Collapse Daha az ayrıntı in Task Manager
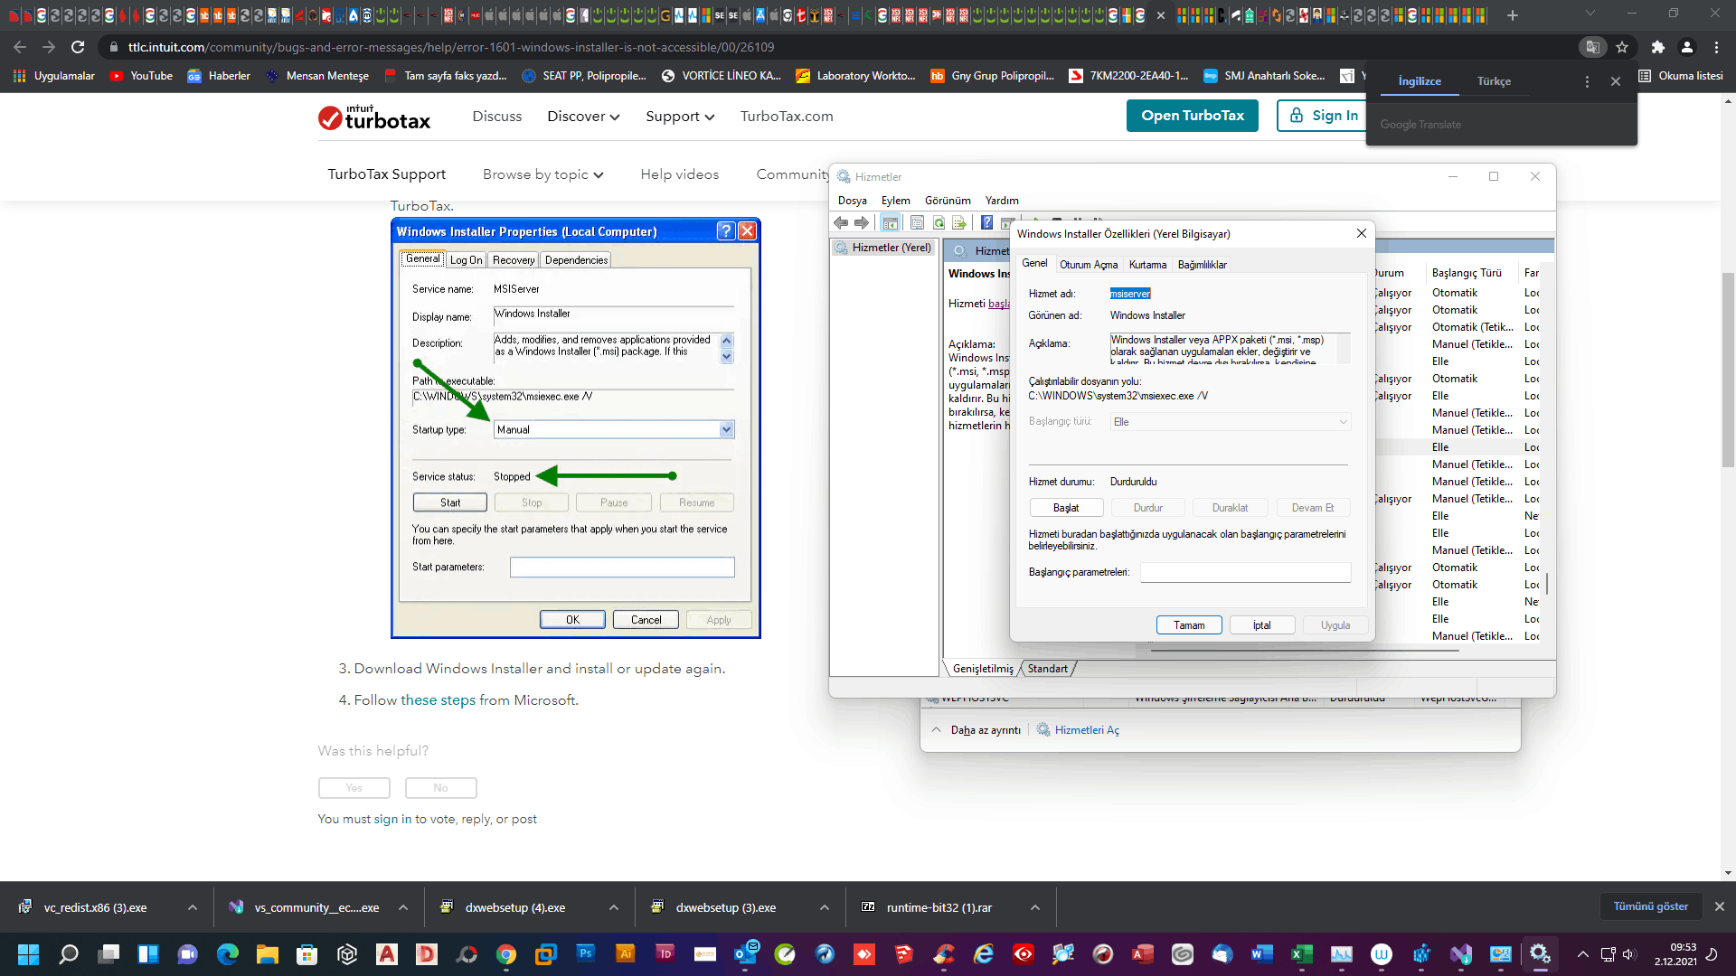The height and width of the screenshot is (976, 1736). tap(976, 730)
